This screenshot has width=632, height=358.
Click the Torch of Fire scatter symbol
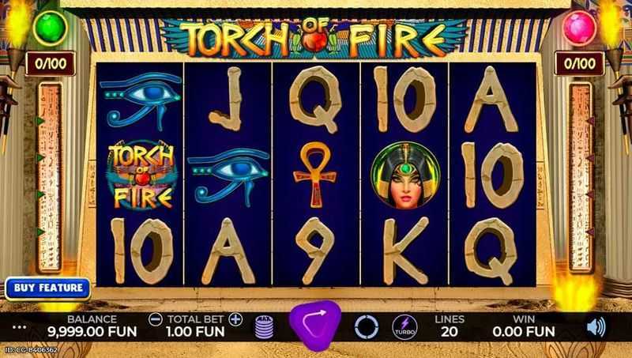pyautogui.click(x=141, y=175)
